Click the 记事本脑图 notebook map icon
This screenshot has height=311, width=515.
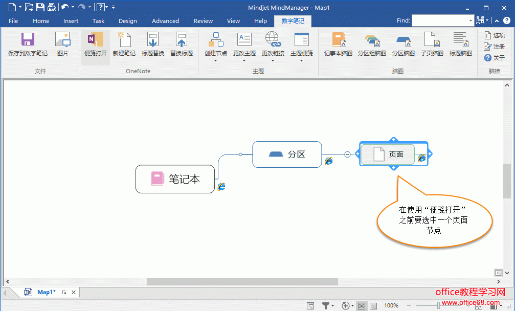tap(339, 40)
